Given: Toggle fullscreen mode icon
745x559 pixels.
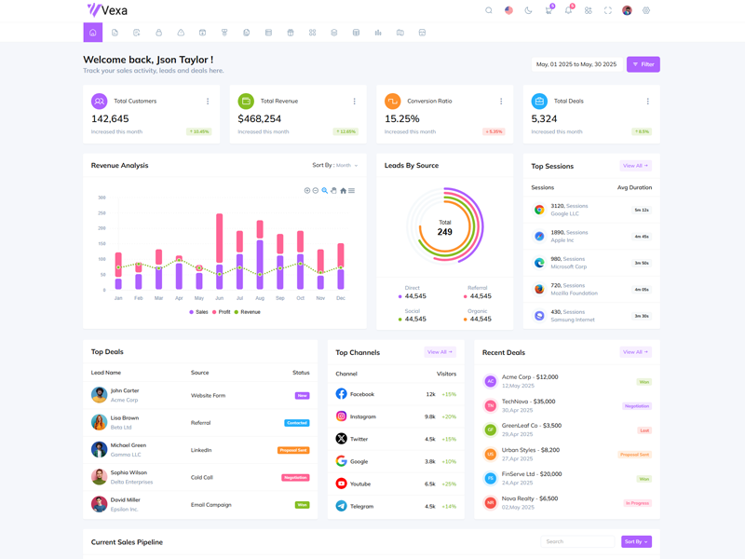Looking at the screenshot, I should click(x=608, y=10).
